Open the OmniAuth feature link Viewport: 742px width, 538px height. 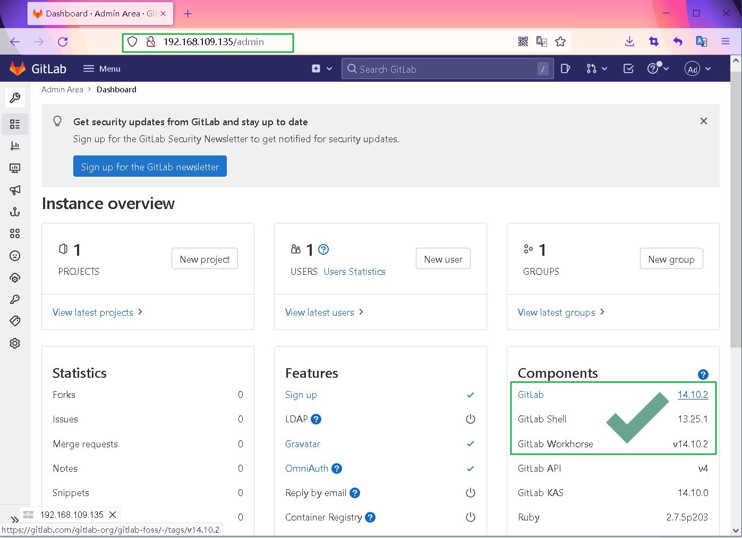[x=307, y=468]
